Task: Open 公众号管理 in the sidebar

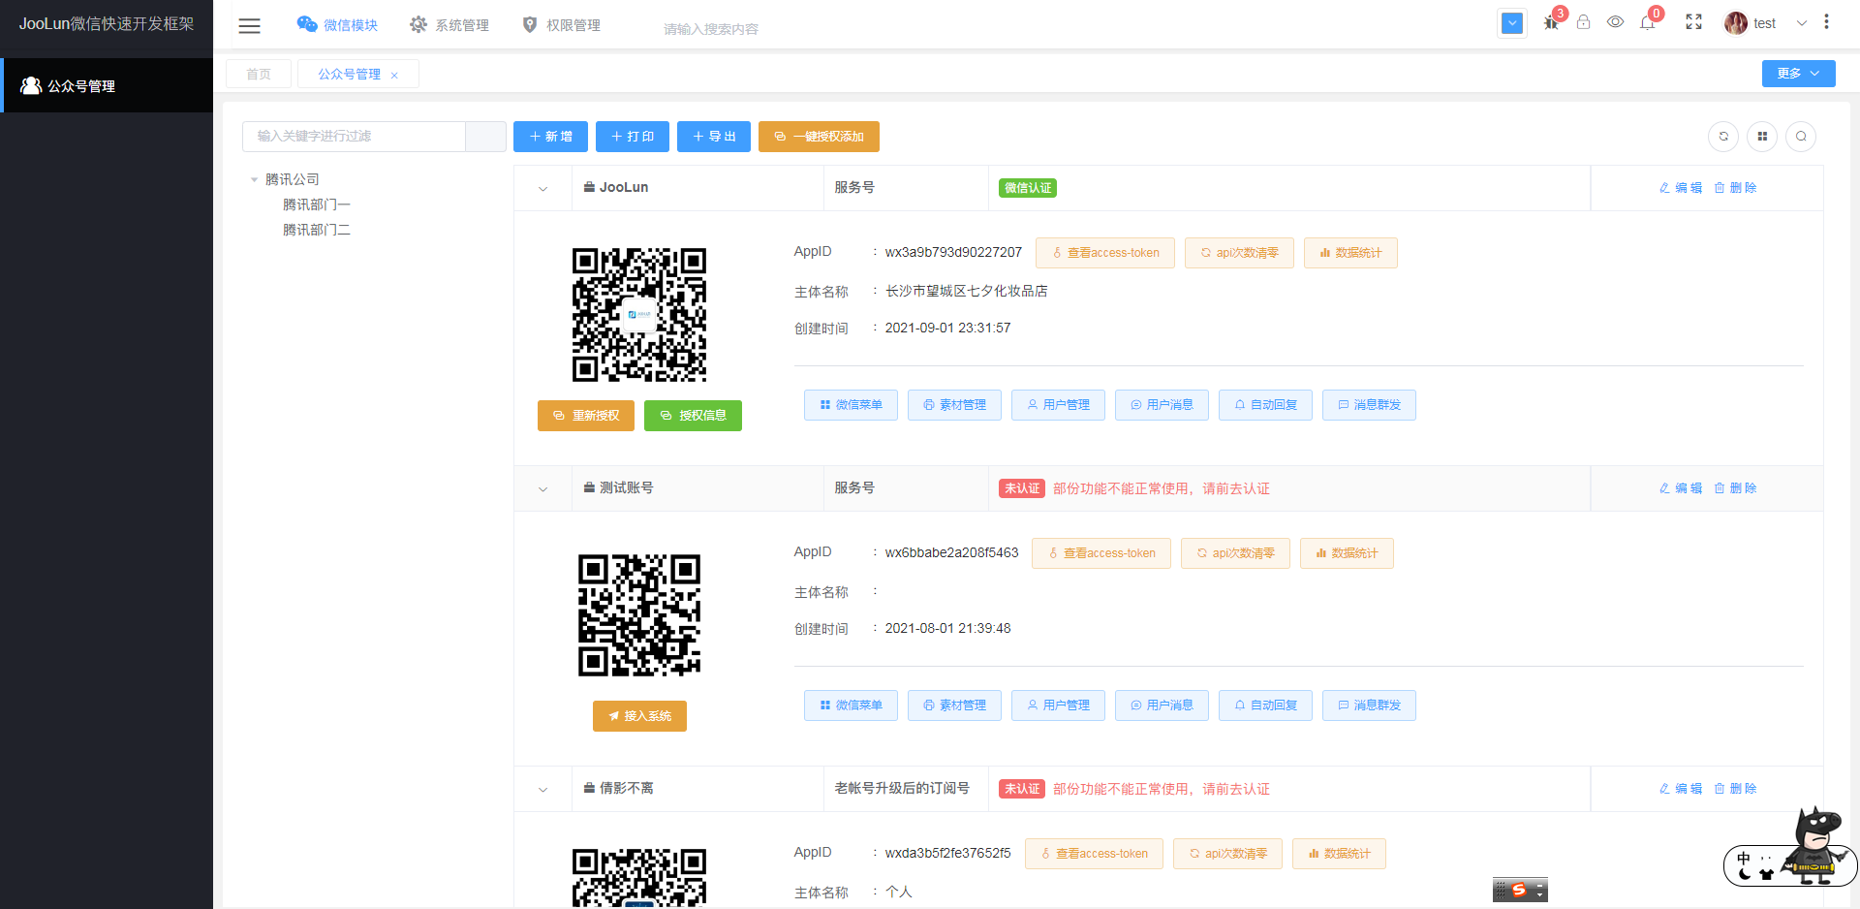Action: [x=107, y=85]
